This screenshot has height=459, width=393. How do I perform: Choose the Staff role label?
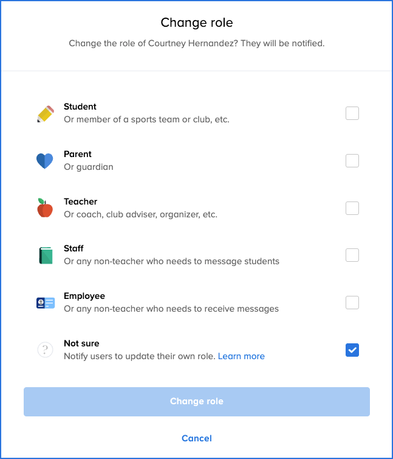coord(73,248)
